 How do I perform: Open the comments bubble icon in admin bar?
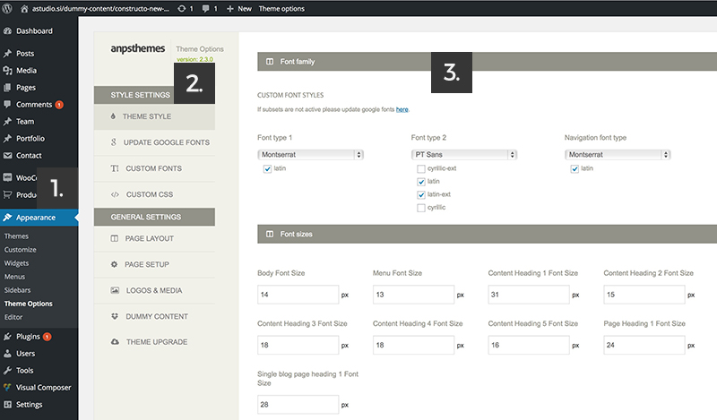206,9
